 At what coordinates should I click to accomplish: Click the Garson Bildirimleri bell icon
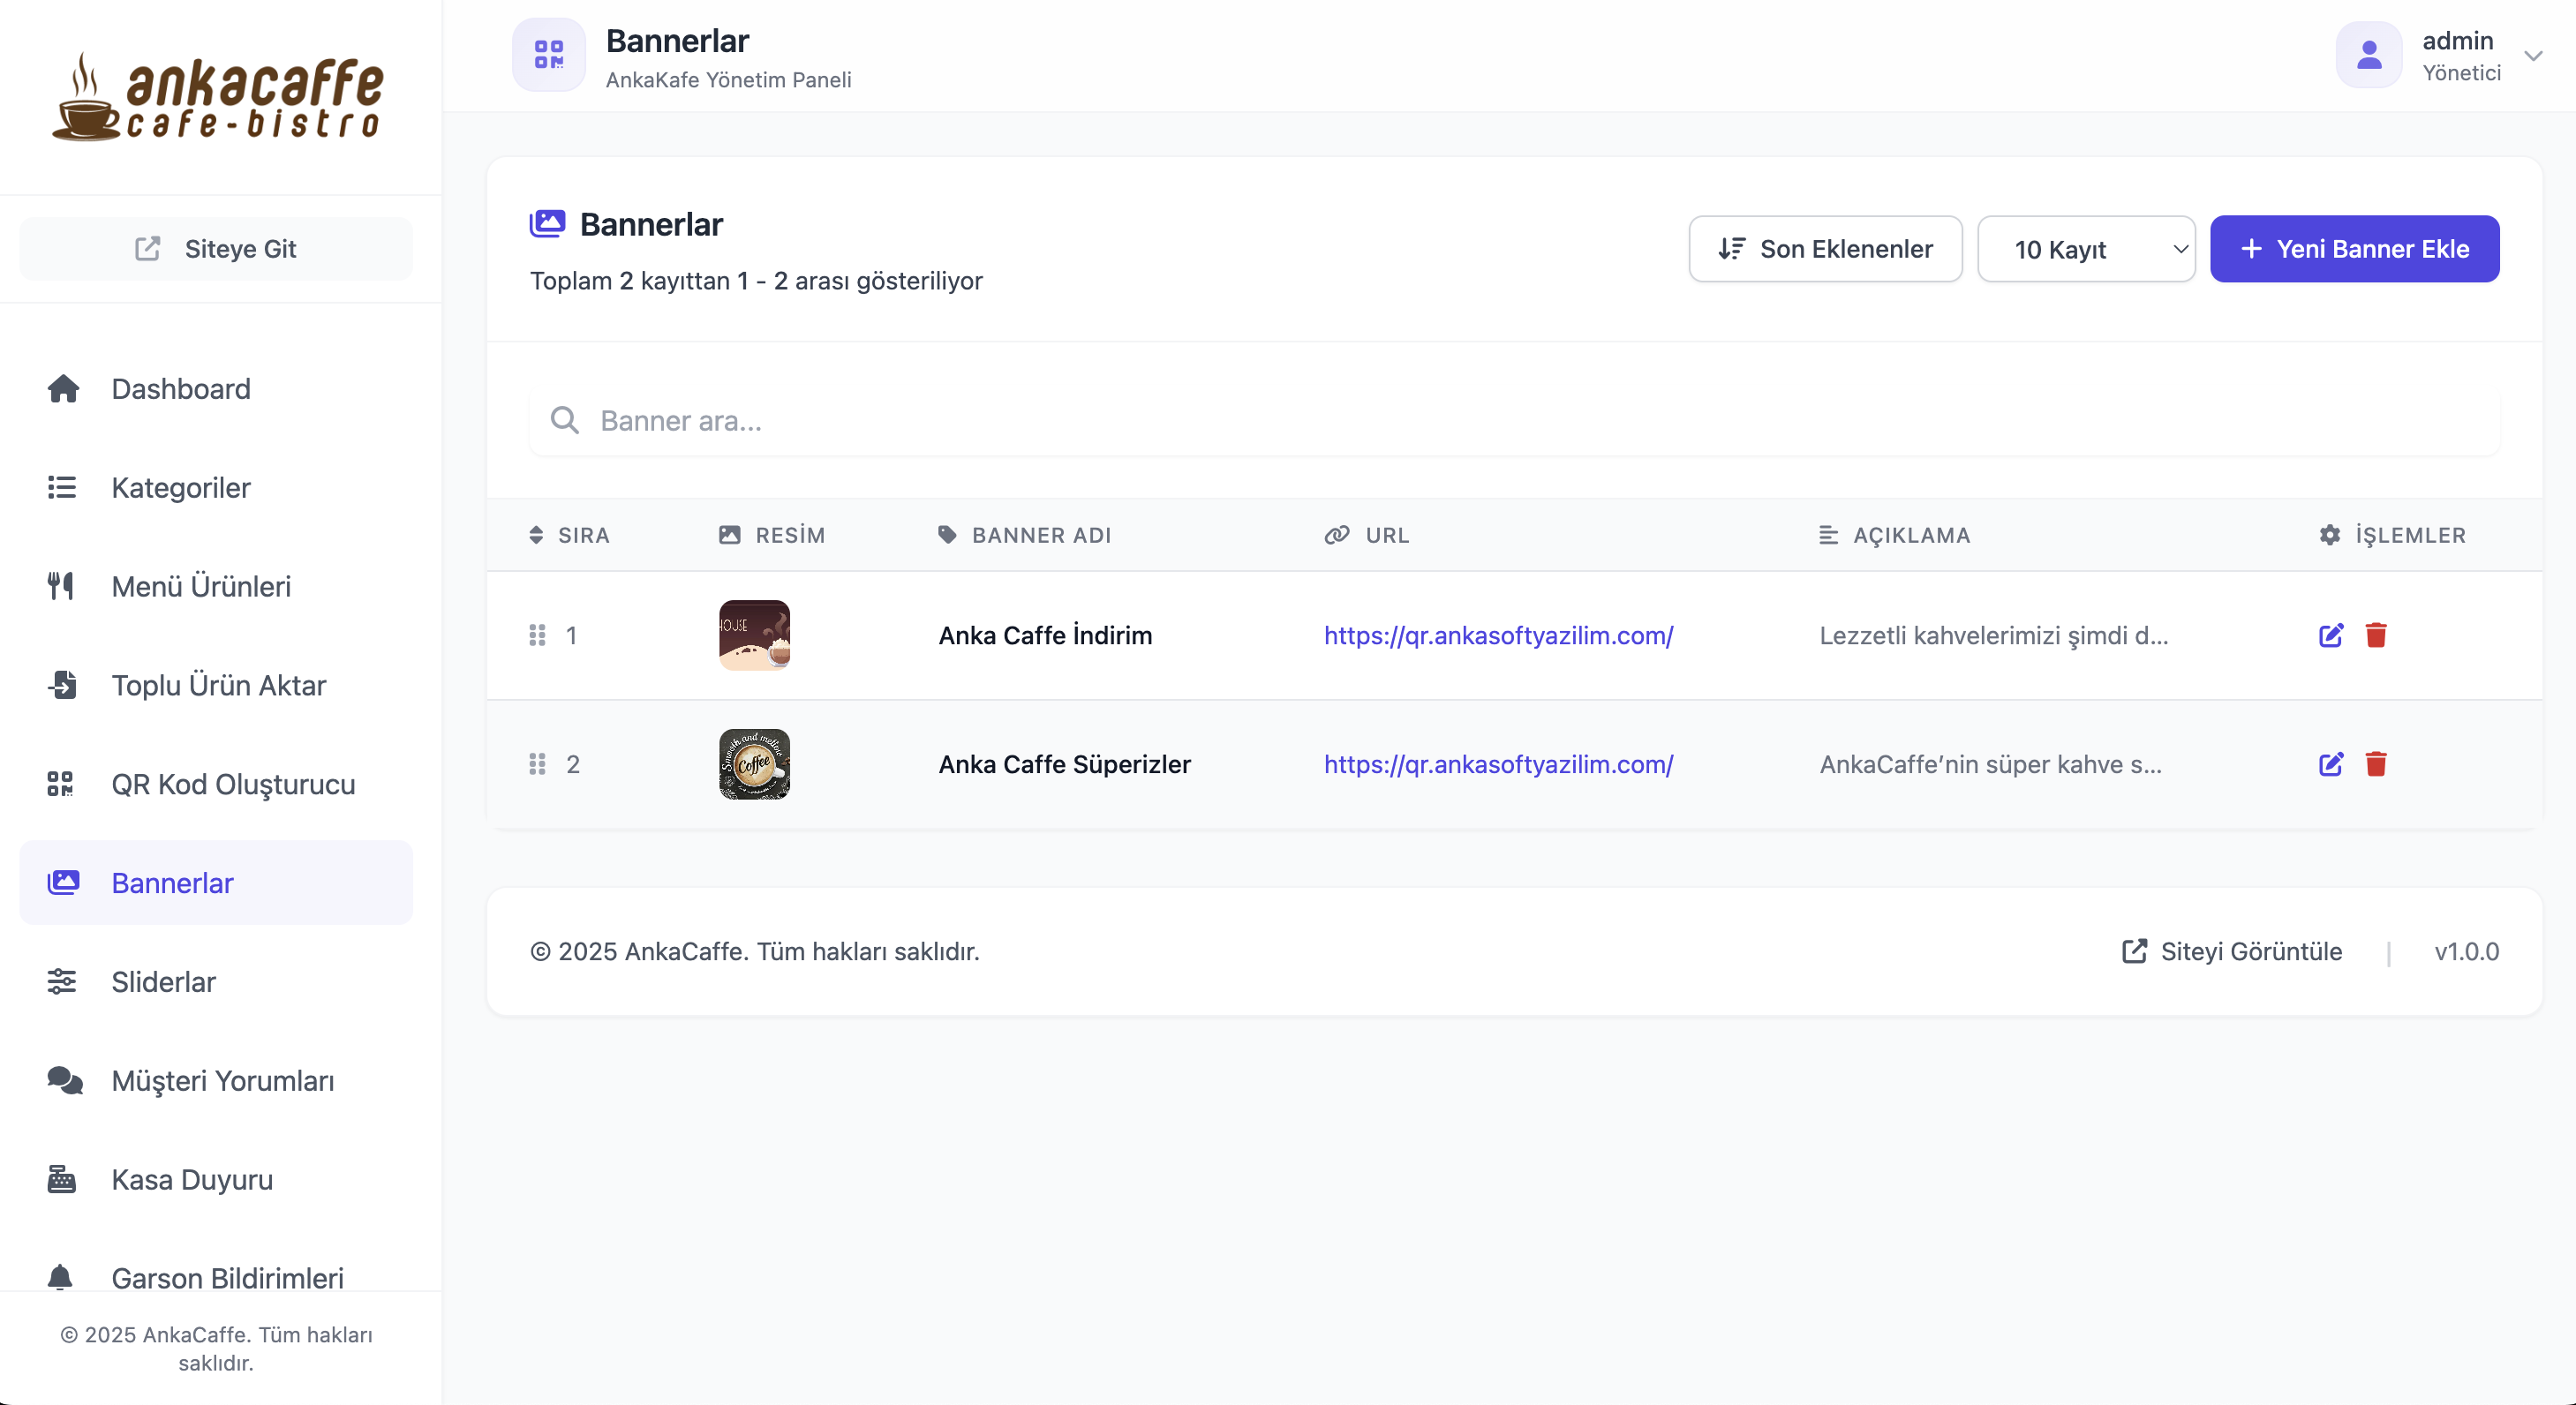(60, 1278)
